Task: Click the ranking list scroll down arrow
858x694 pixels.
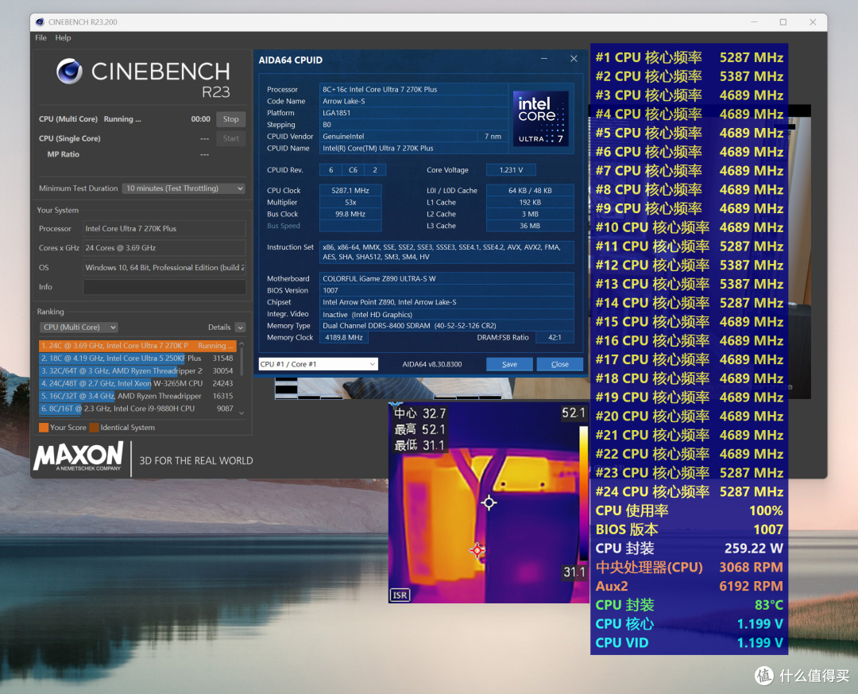Action: point(242,413)
